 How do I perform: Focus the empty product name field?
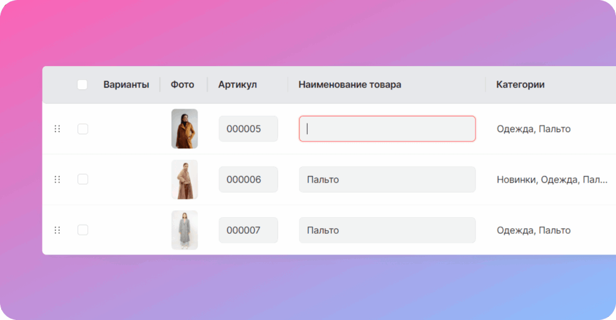[387, 129]
